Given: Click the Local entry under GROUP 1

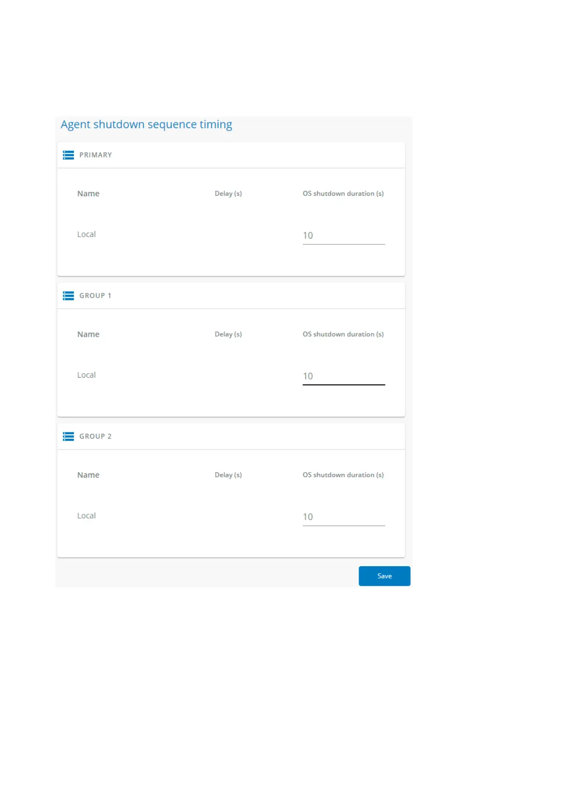Looking at the screenshot, I should 87,375.
